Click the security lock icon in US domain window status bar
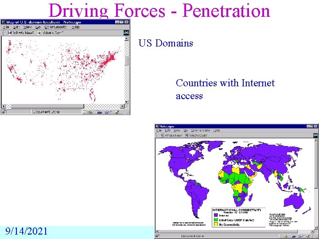The image size is (319, 239). (4, 112)
